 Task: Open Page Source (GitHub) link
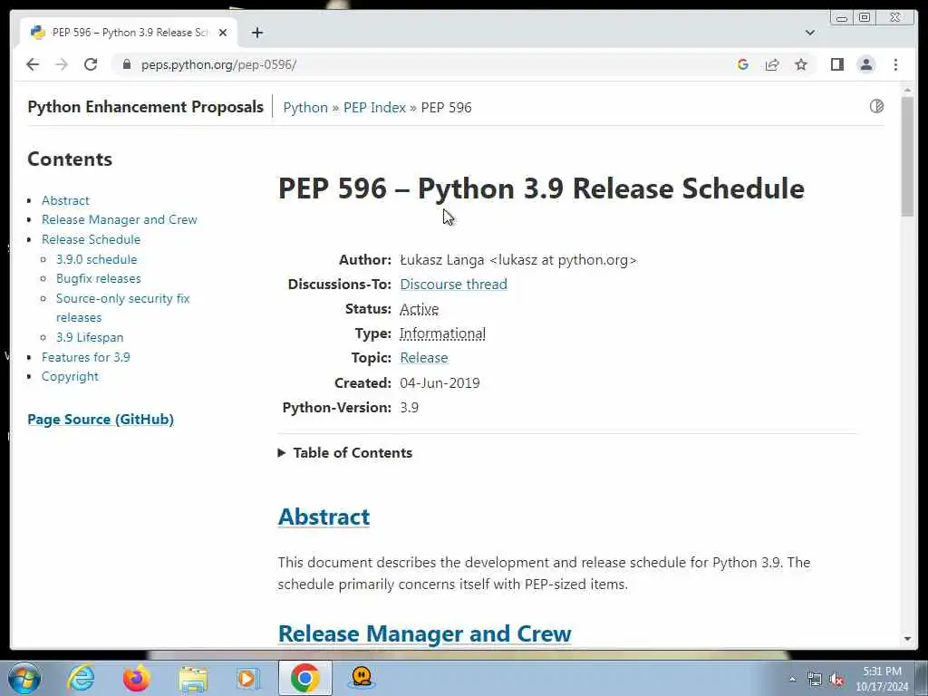pyautogui.click(x=101, y=419)
